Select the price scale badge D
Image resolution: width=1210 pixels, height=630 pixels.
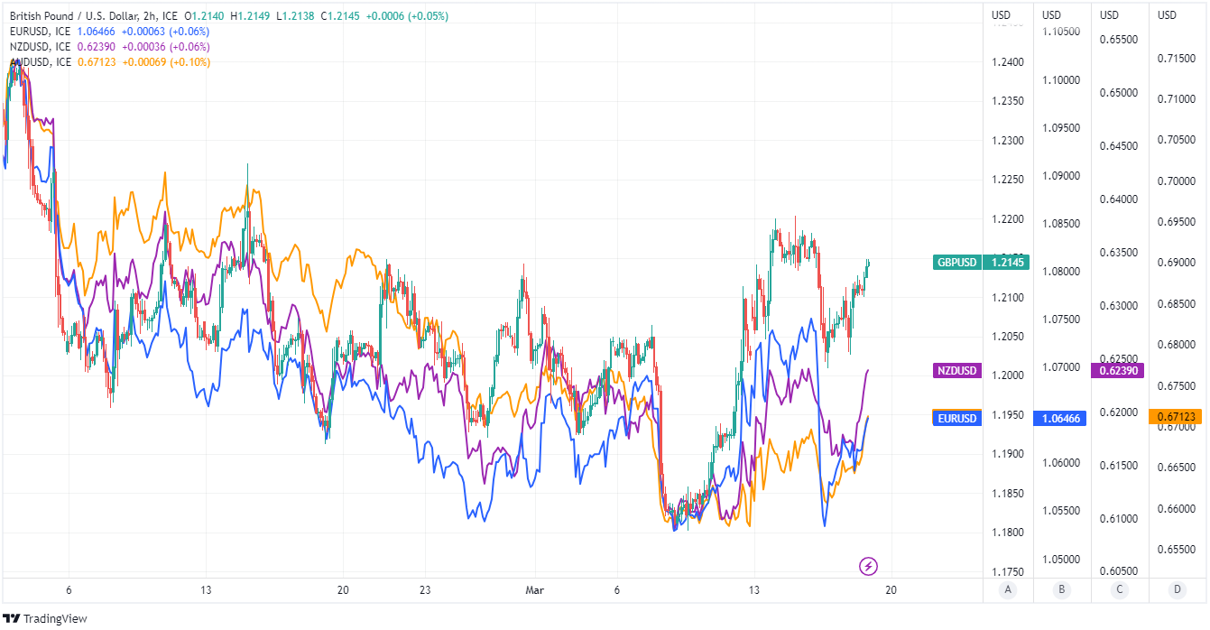click(1177, 589)
